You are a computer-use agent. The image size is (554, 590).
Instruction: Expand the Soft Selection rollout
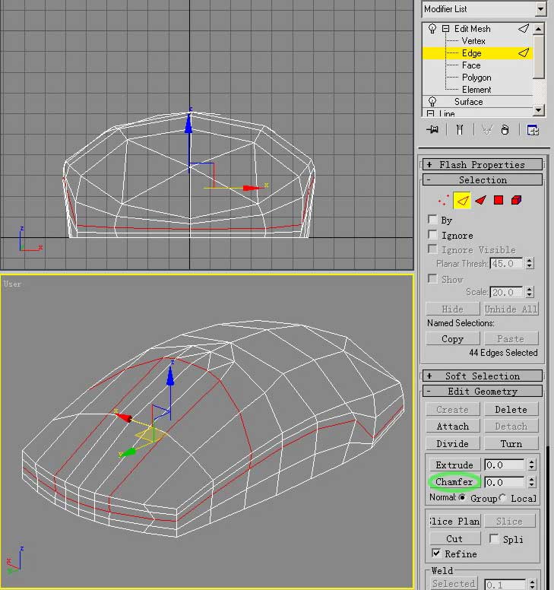coord(483,376)
